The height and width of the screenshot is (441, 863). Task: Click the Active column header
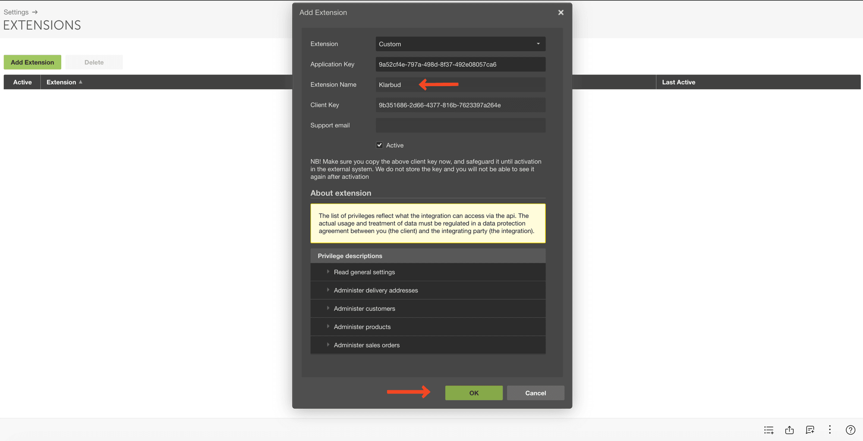click(22, 82)
